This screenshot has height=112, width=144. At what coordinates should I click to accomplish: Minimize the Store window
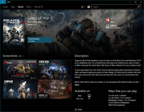pyautogui.click(x=130, y=2)
